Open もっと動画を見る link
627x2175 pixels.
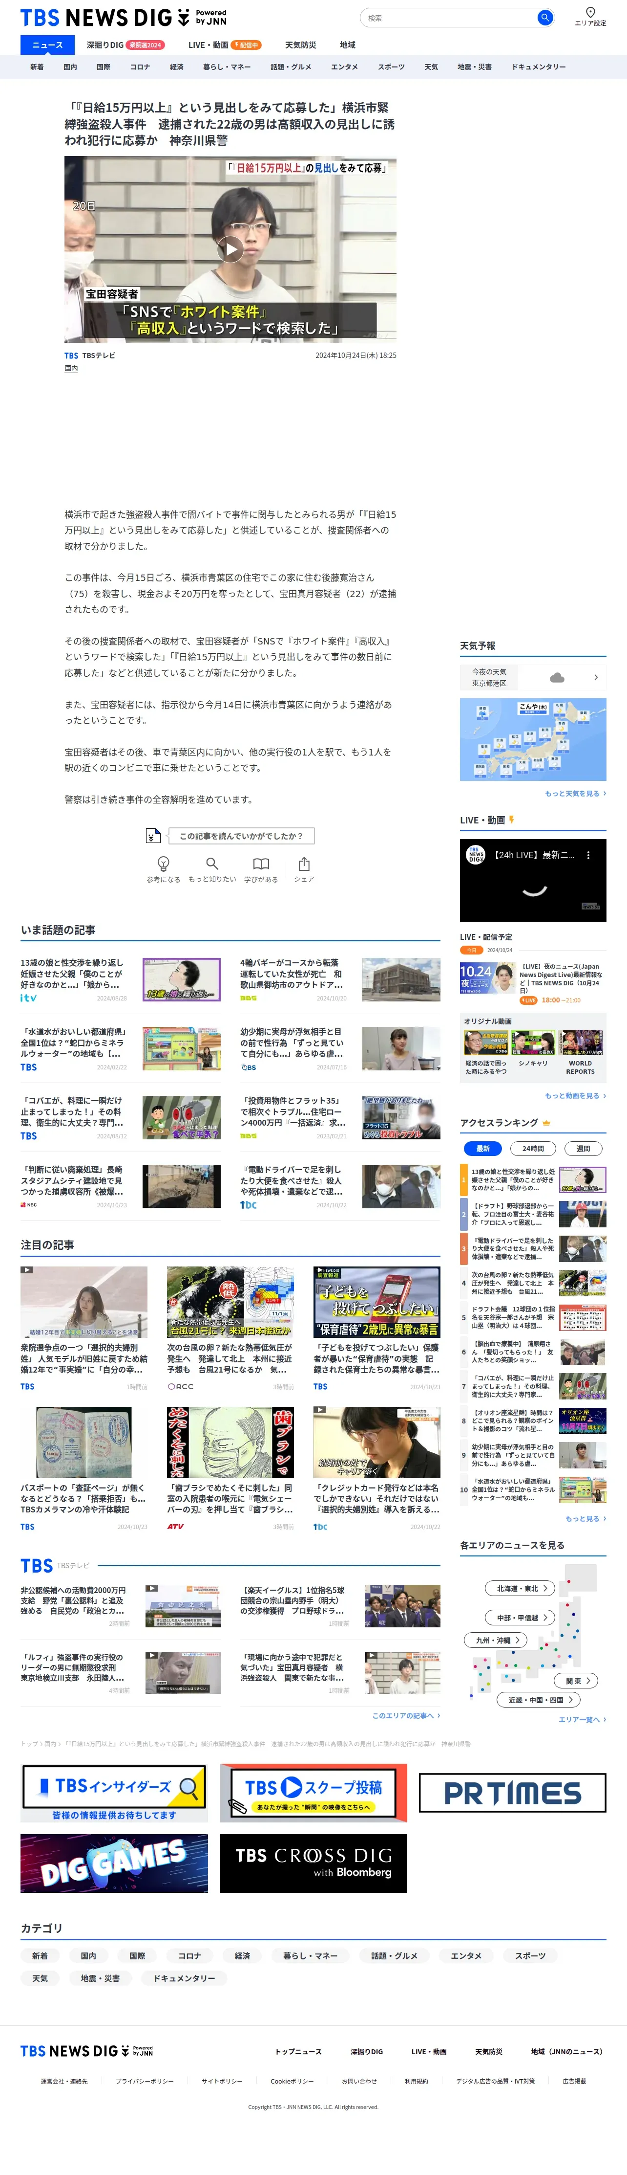(x=575, y=1096)
